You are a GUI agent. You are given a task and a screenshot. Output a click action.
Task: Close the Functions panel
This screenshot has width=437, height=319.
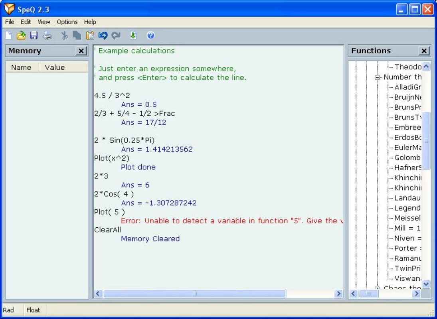point(424,51)
